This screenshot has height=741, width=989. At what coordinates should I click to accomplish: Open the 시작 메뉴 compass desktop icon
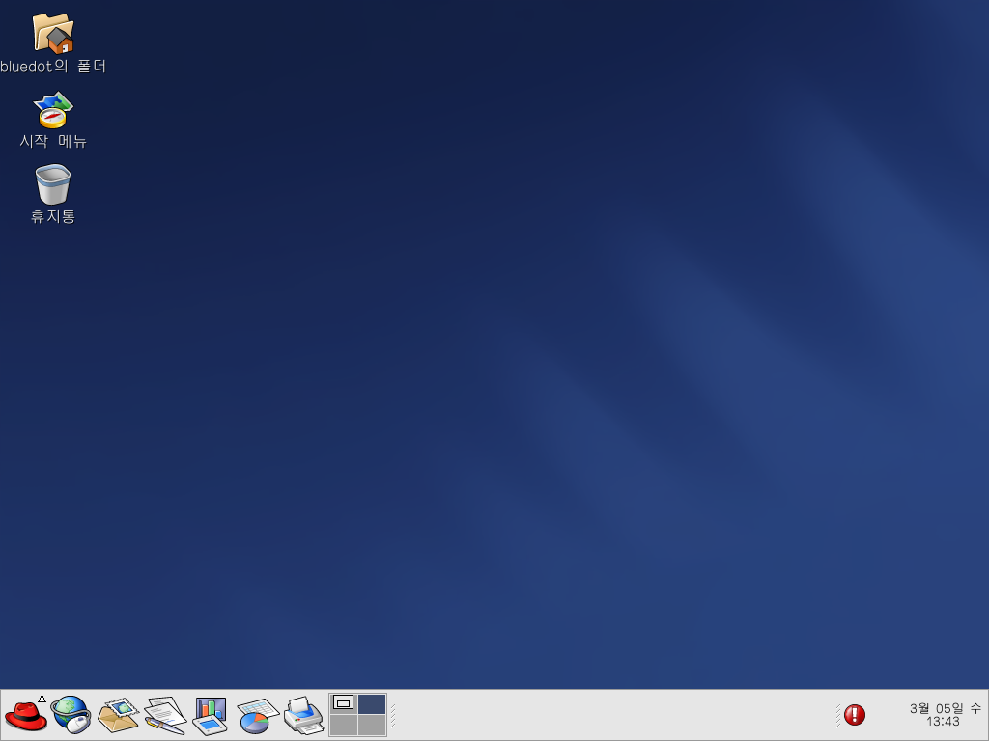pyautogui.click(x=53, y=110)
